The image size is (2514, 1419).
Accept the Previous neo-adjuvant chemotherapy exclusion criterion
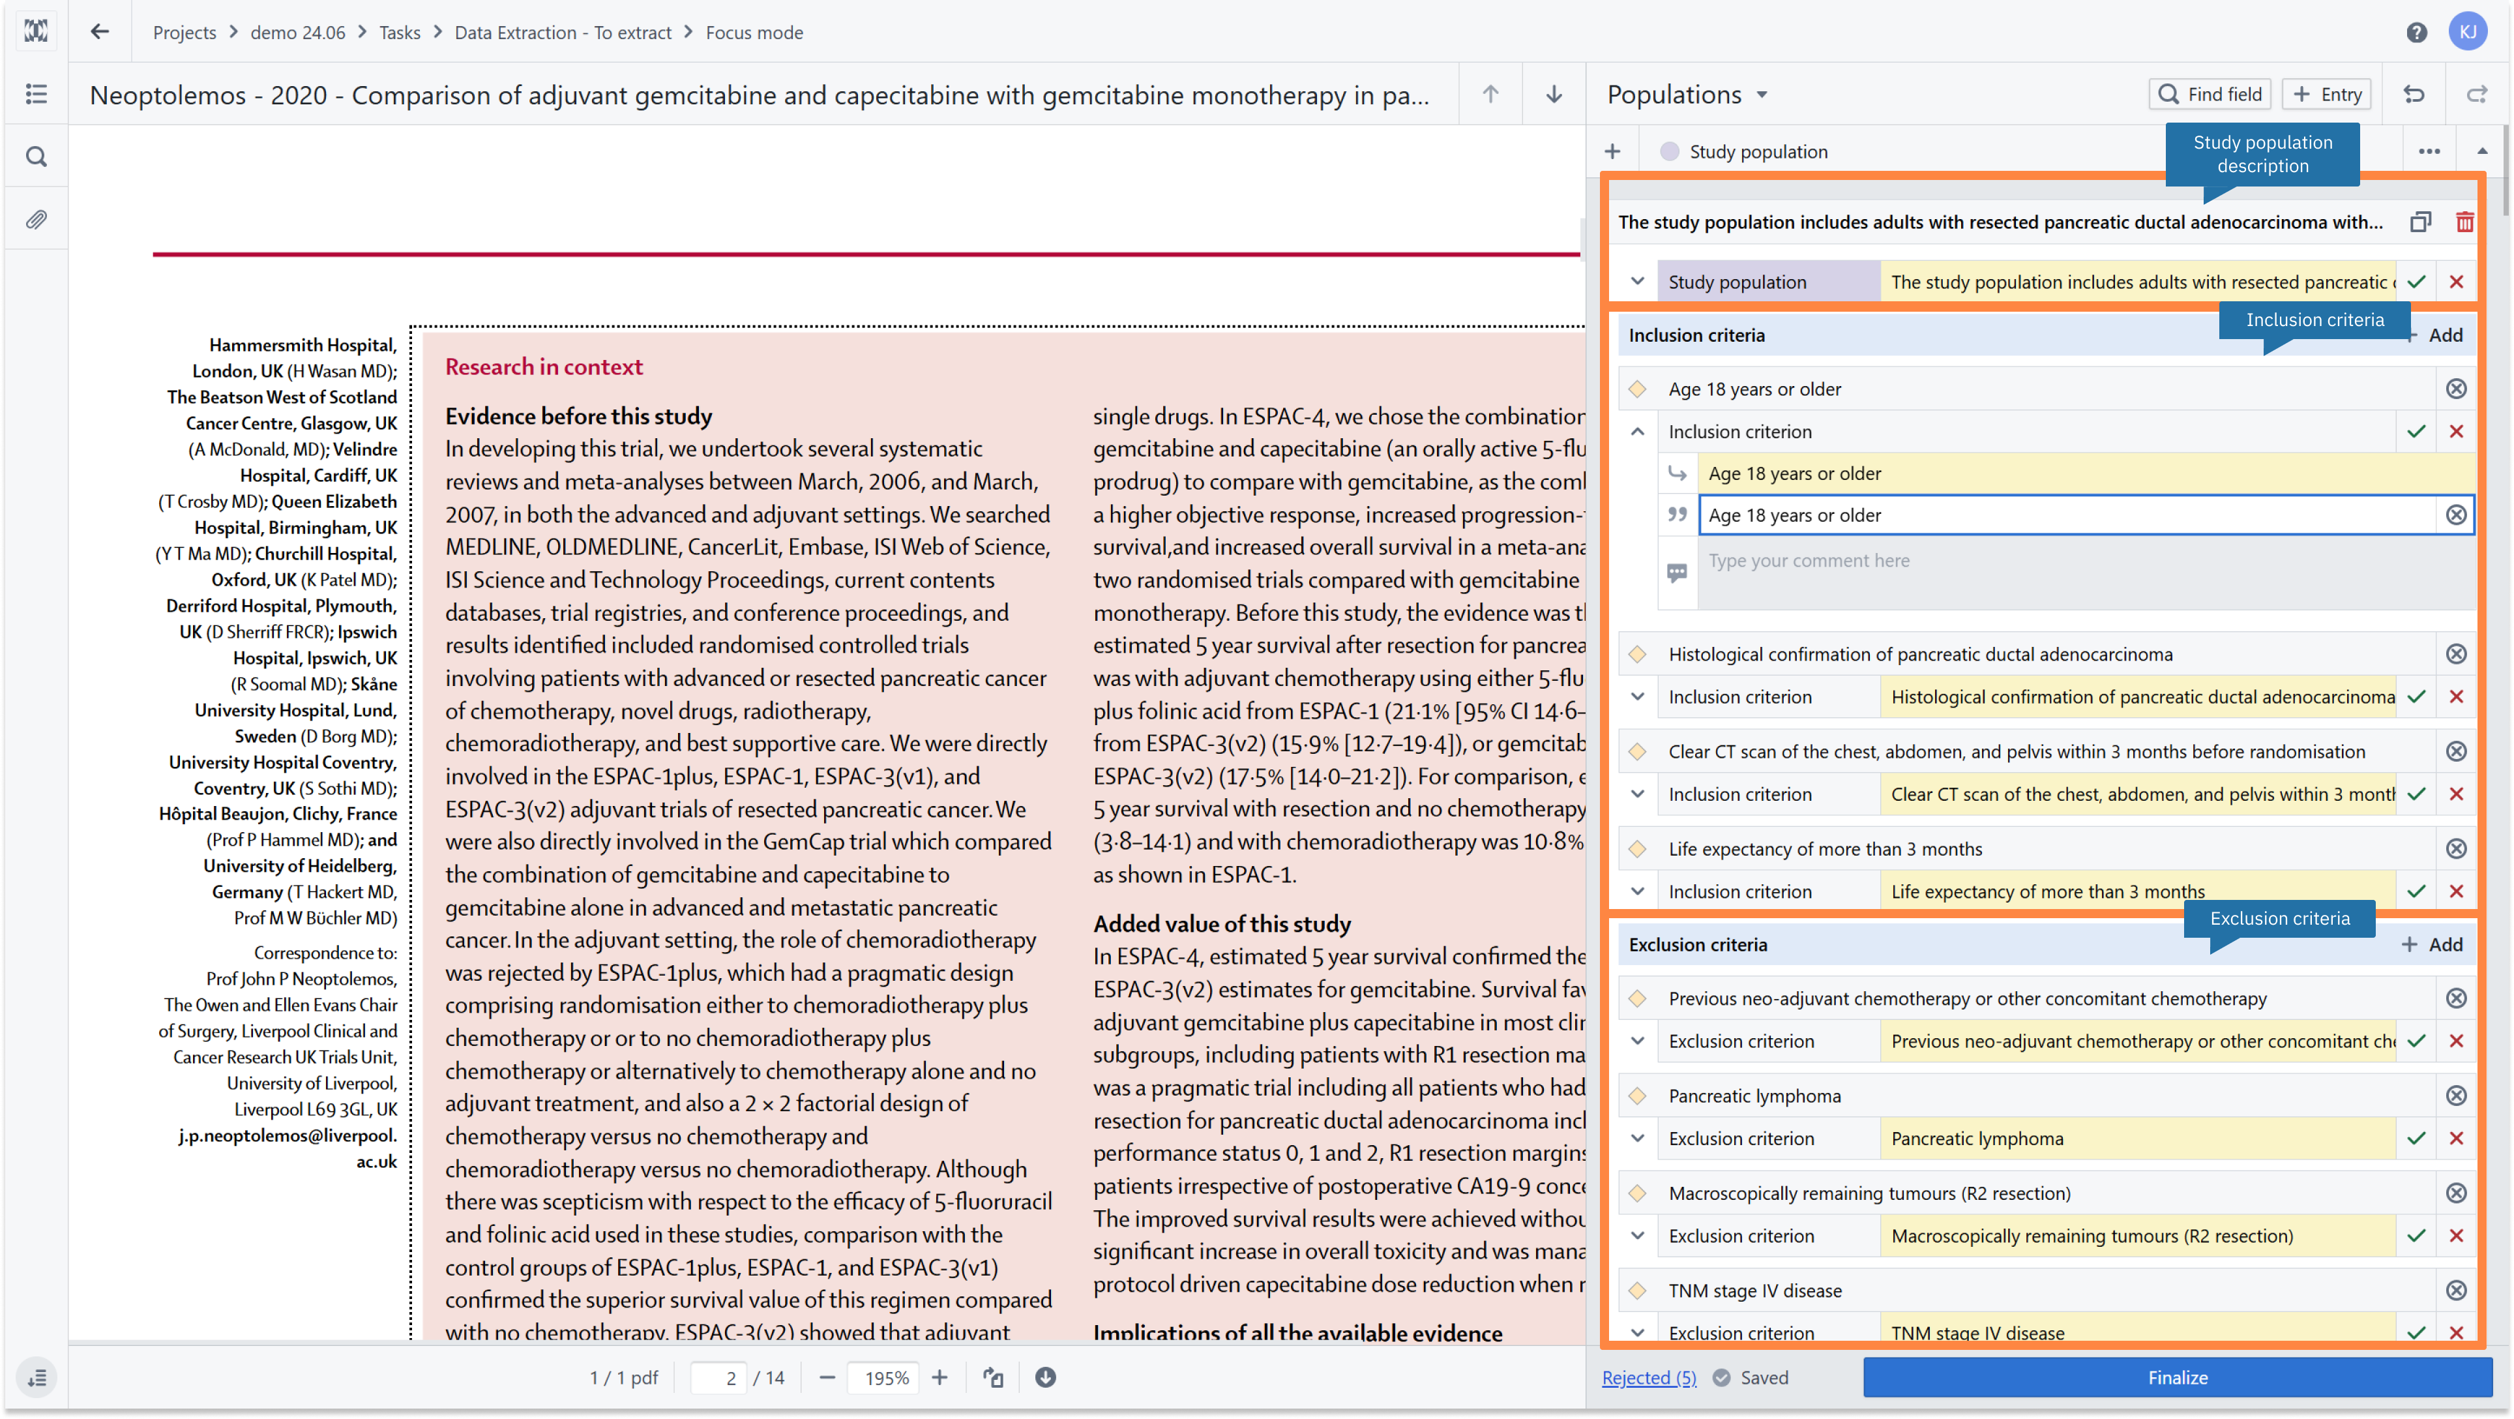(2416, 1041)
